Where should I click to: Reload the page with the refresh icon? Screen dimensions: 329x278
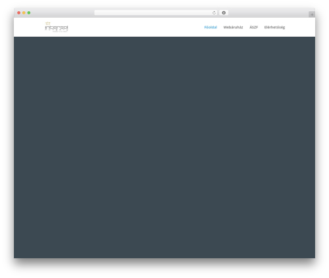pos(214,12)
